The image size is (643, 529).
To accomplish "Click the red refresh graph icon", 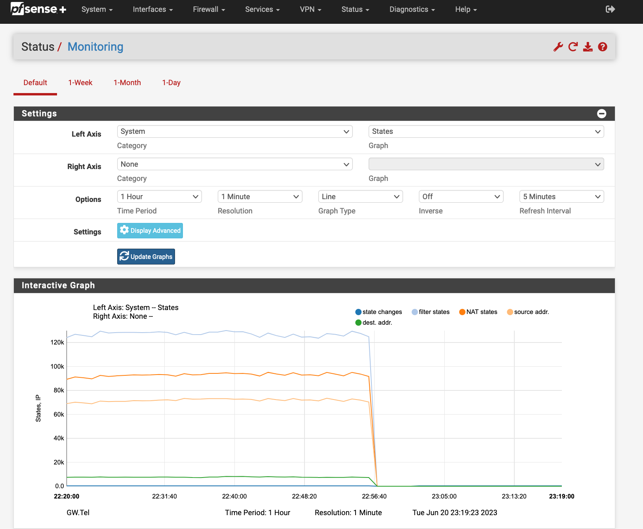I will 573,47.
